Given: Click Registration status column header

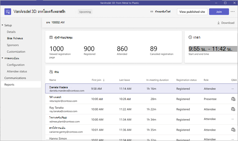Looking at the screenshot, I should coord(186,80).
